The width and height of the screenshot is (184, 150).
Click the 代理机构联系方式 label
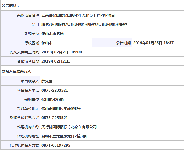pos(24,145)
